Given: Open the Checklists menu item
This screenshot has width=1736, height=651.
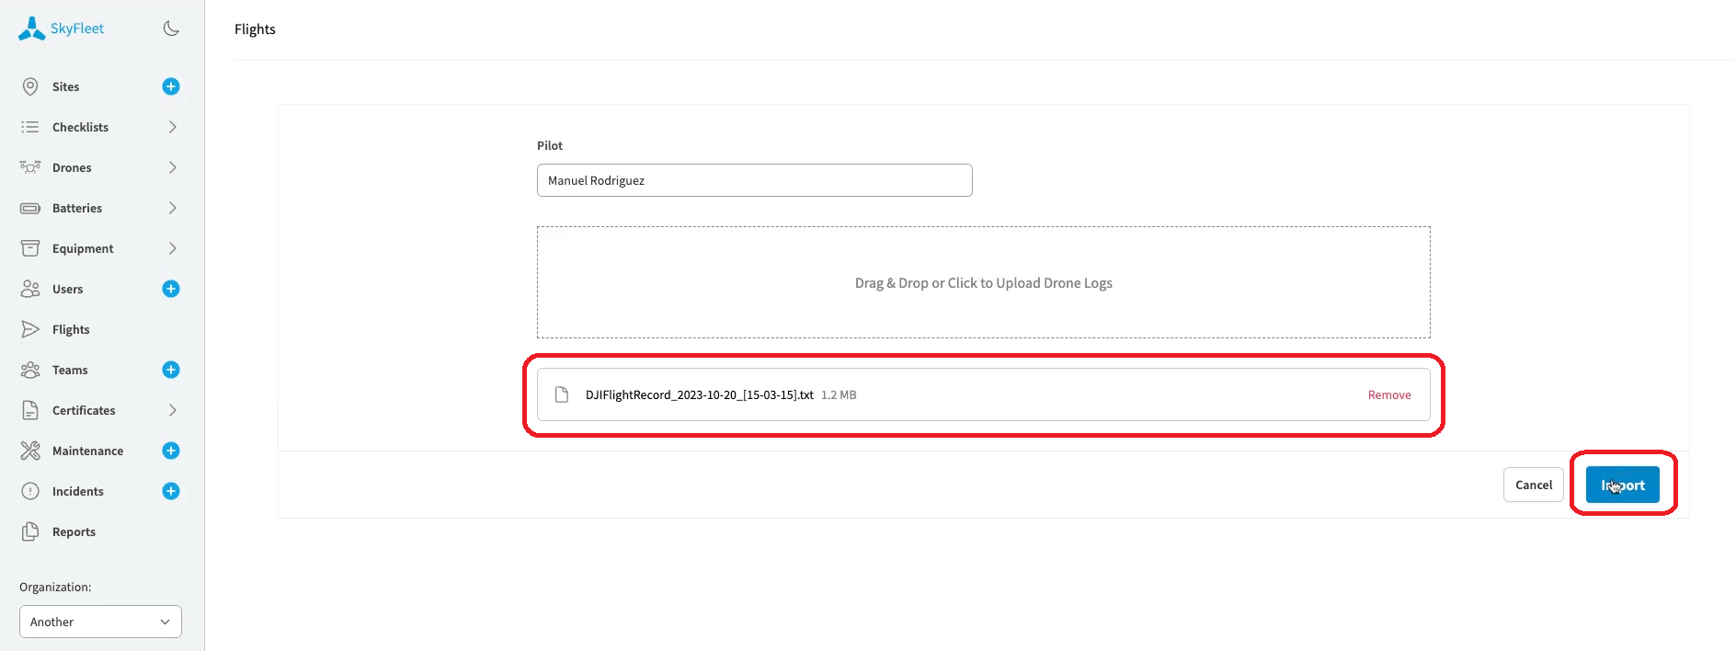Looking at the screenshot, I should pos(80,127).
